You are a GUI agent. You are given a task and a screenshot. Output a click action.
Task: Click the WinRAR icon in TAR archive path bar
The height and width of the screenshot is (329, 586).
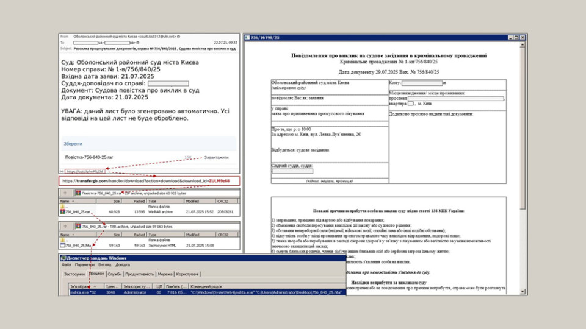coord(78,227)
